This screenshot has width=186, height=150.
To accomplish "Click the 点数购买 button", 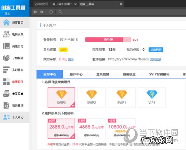I will point(156,50).
